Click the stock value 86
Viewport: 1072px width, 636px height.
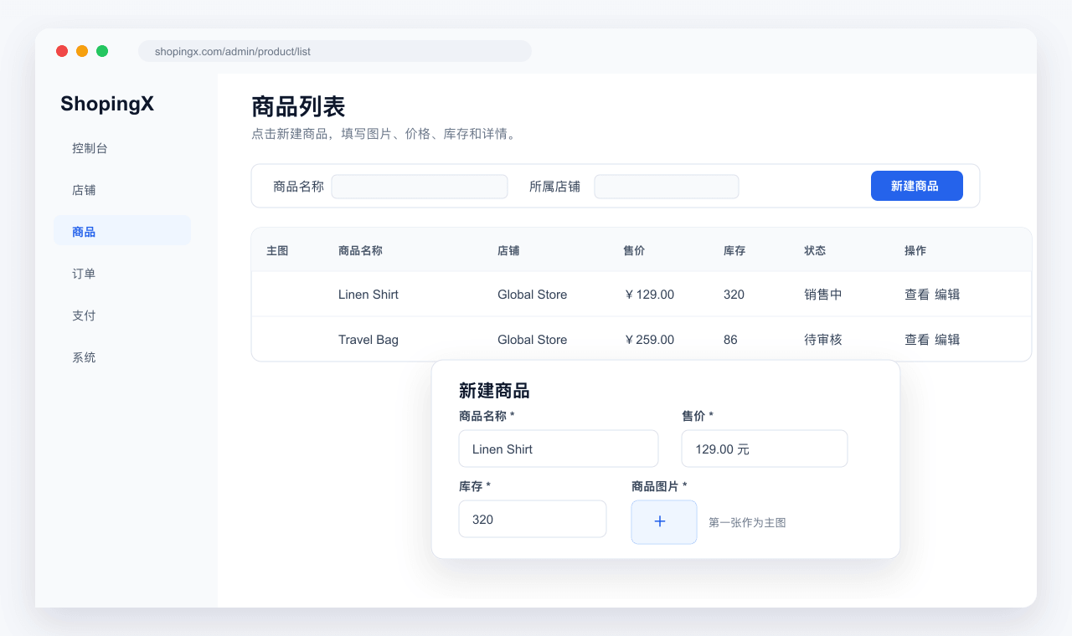coord(730,340)
